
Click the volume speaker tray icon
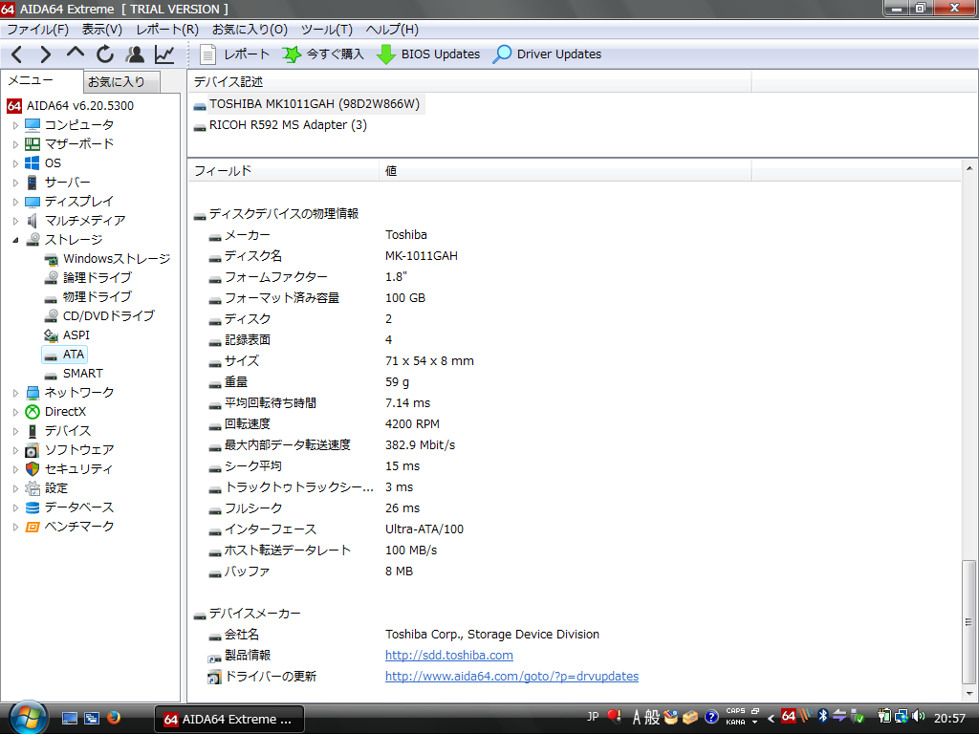click(919, 717)
